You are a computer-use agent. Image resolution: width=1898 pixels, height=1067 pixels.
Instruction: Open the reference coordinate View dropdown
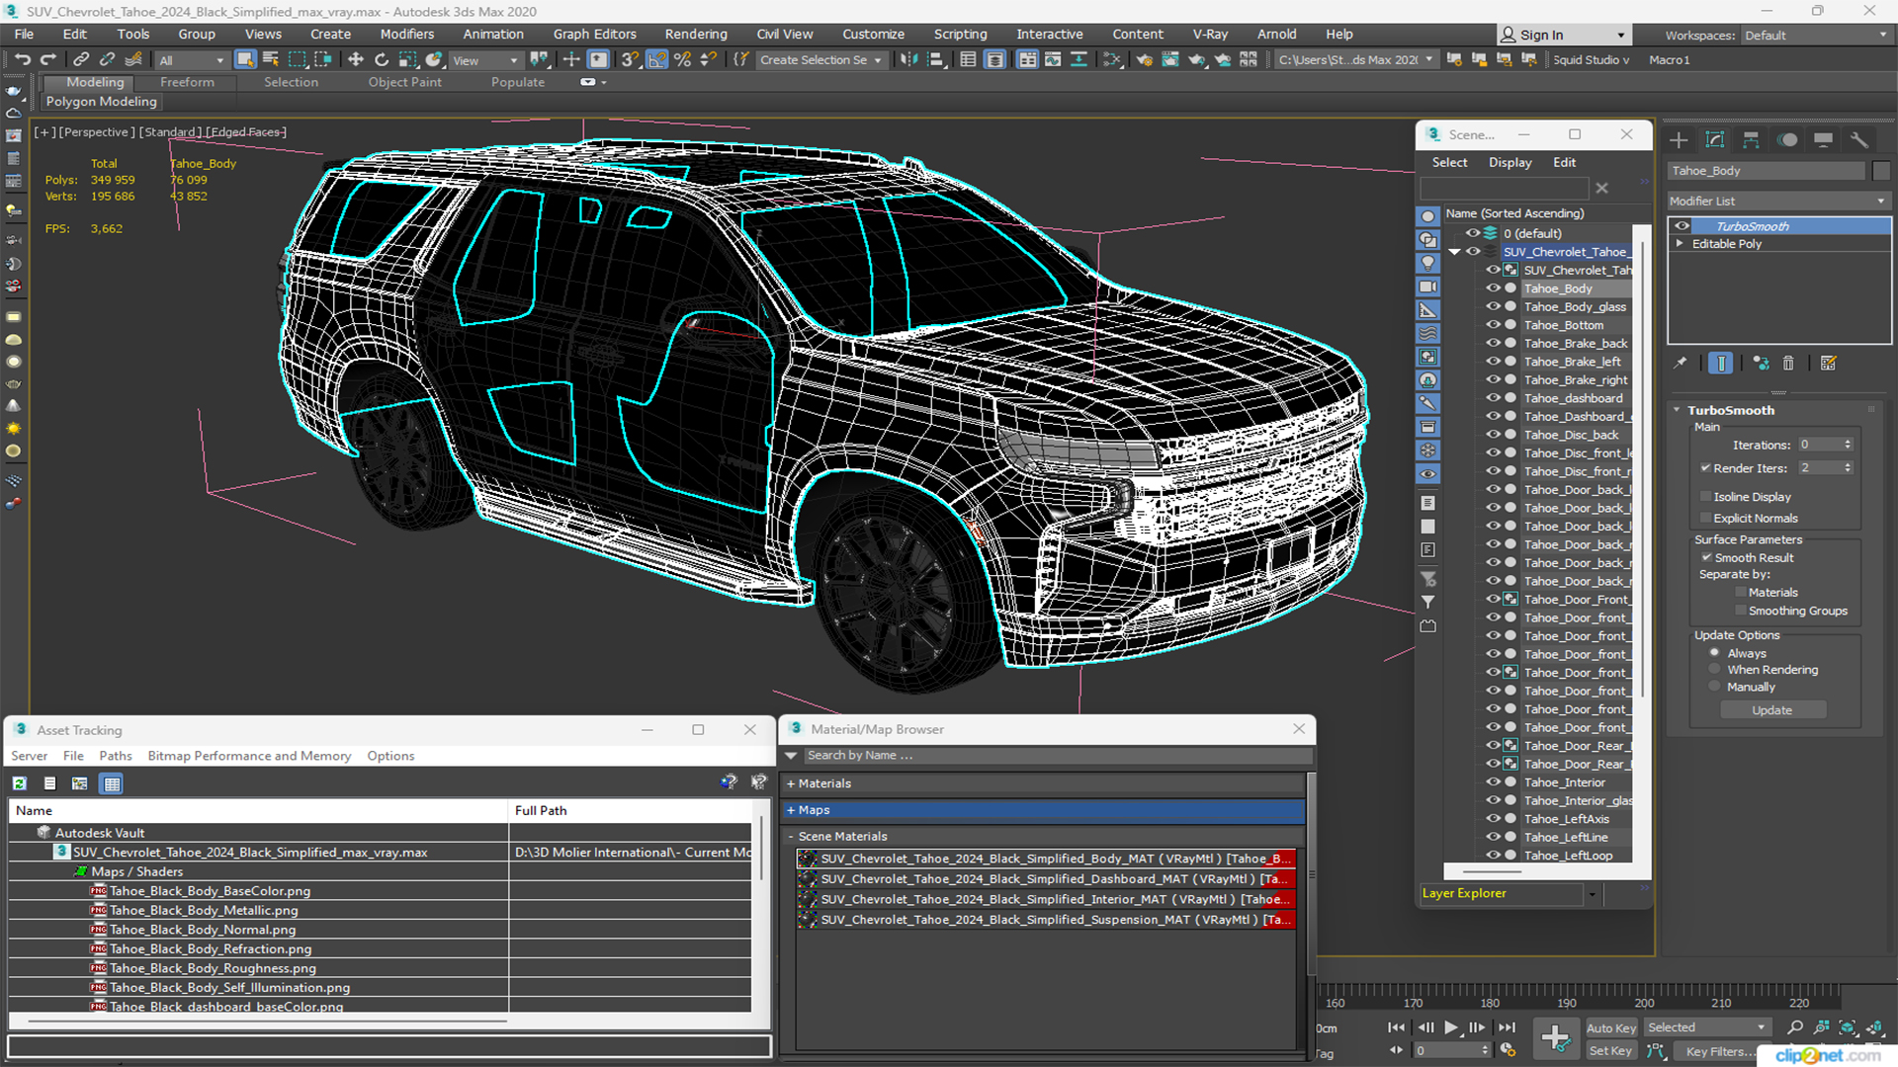tap(484, 60)
